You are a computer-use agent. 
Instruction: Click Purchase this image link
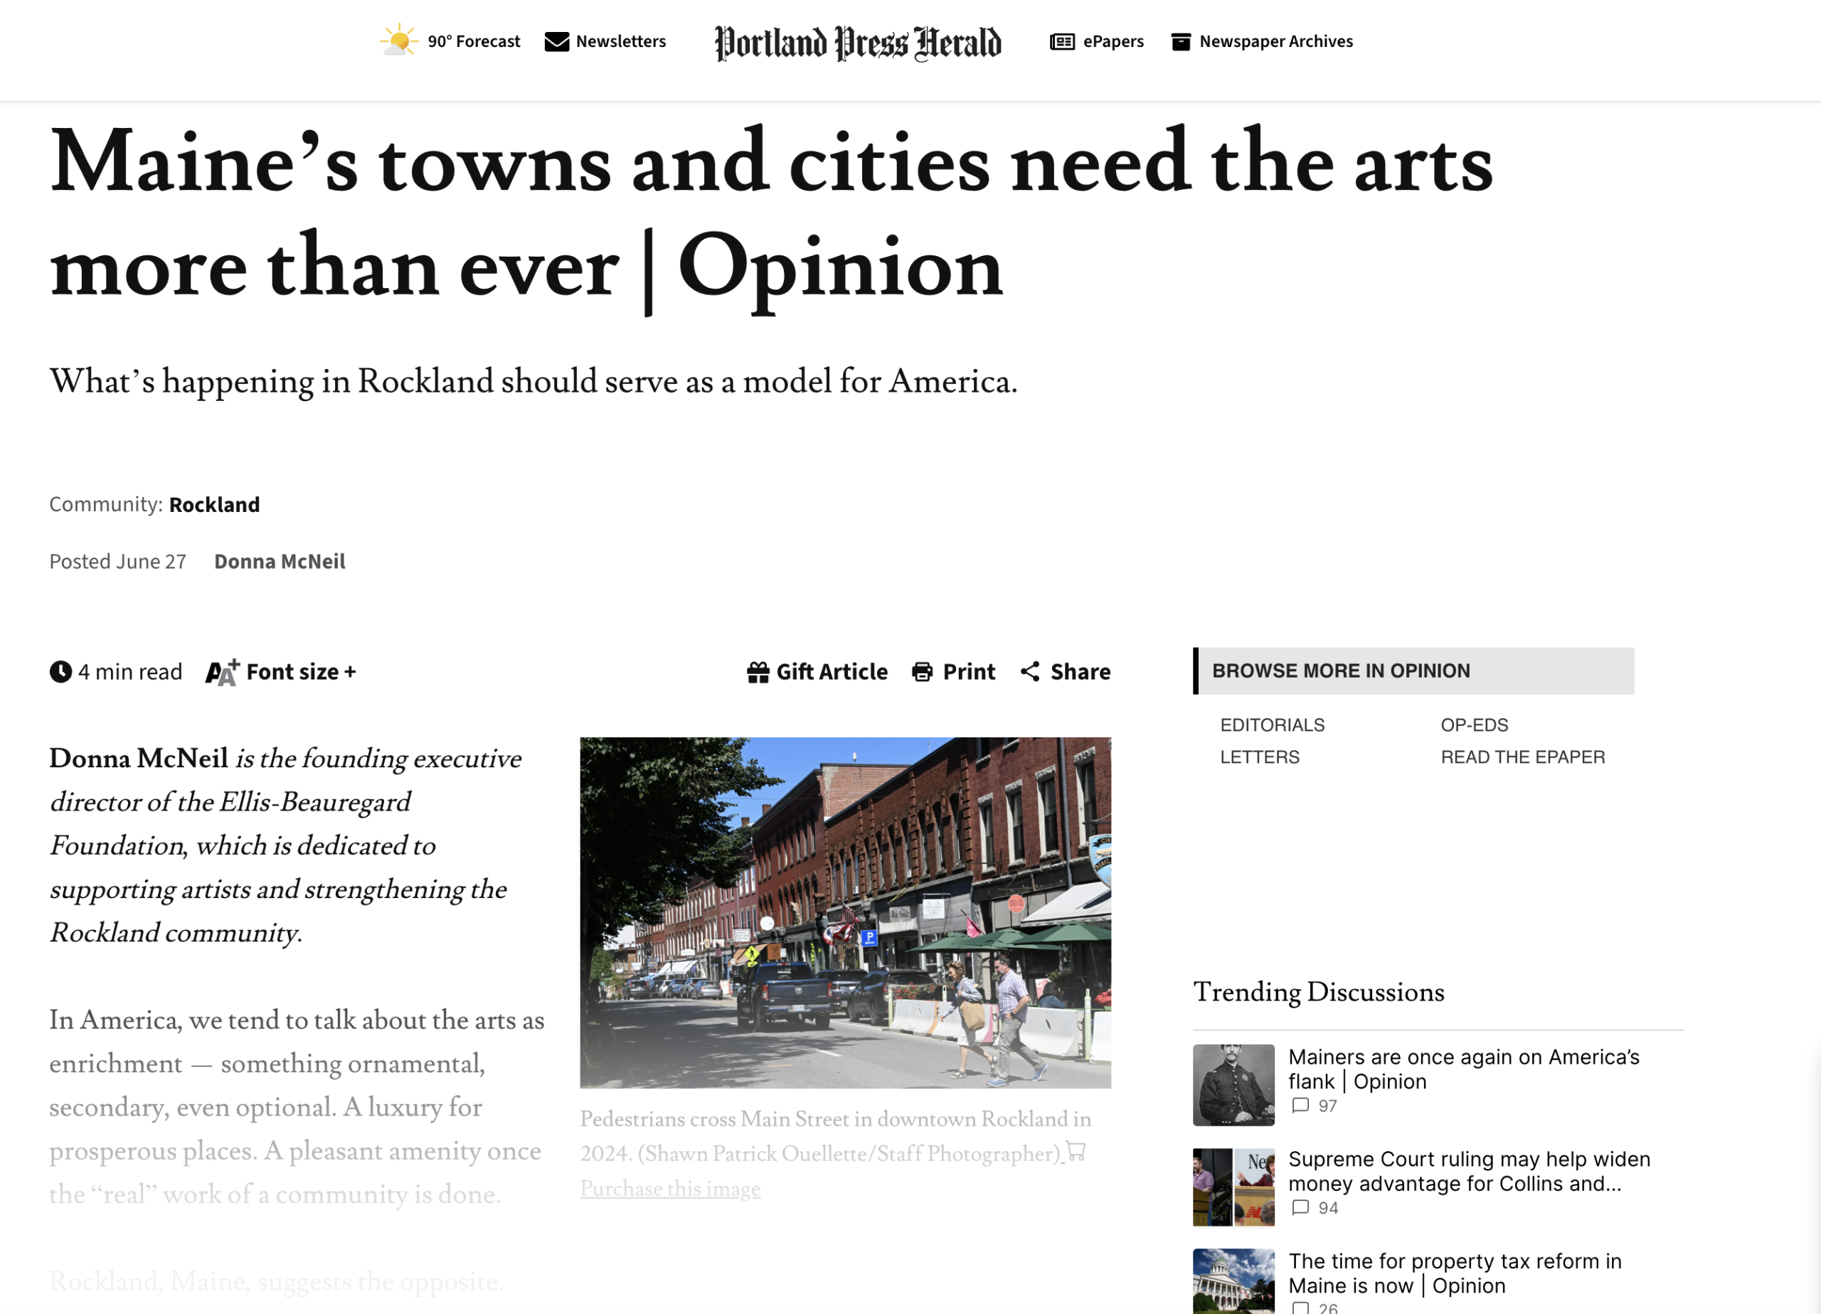pyautogui.click(x=669, y=1188)
